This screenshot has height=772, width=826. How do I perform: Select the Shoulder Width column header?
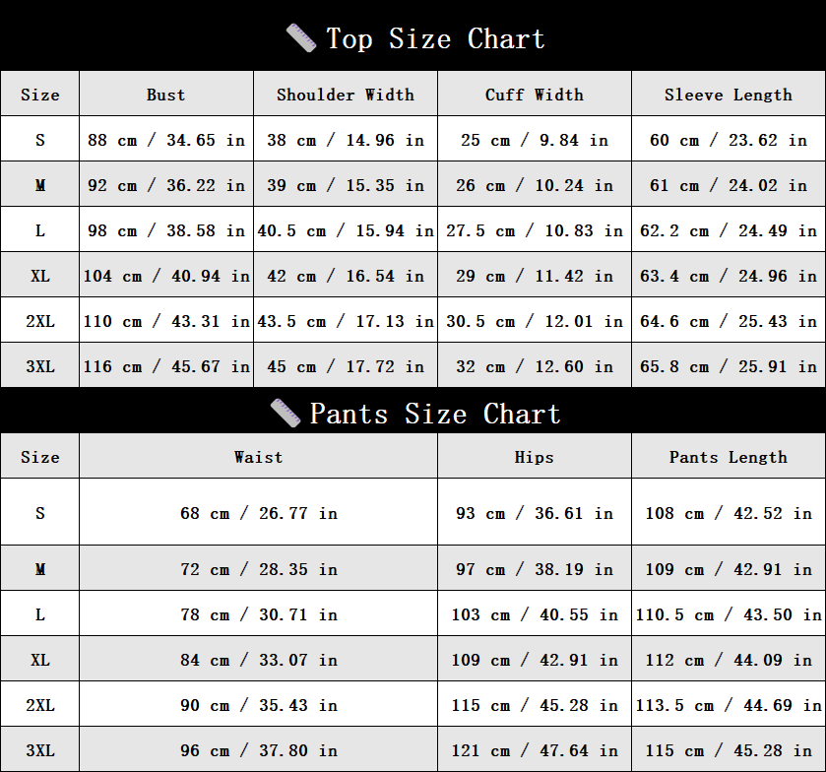346,95
